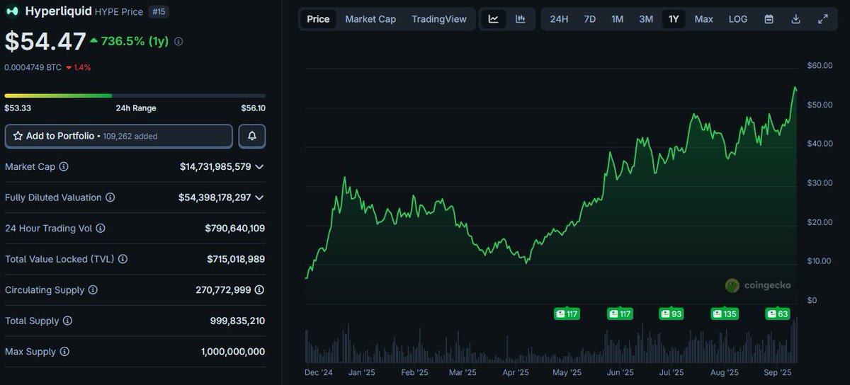Open the news marker labeled 63

777,314
